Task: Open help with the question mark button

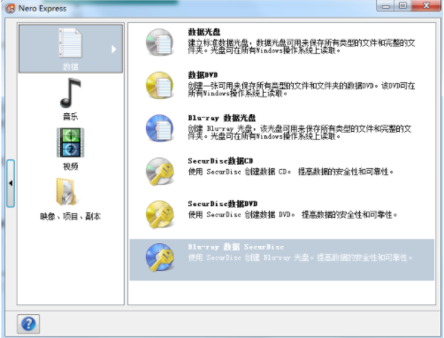Action: click(x=28, y=324)
